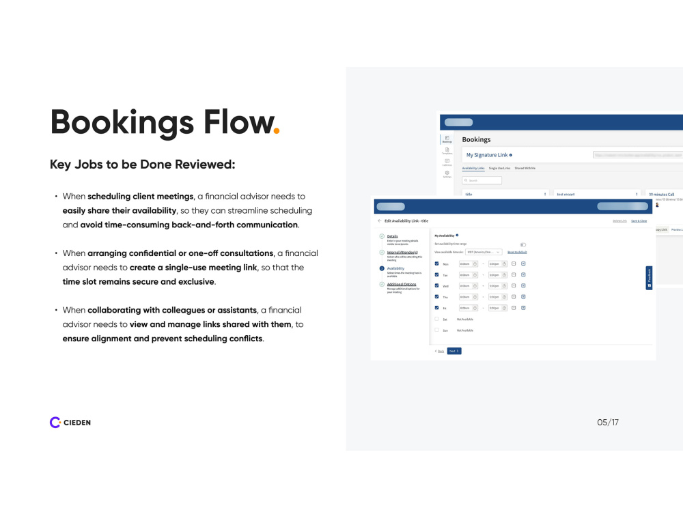This screenshot has height=512, width=683.
Task: Click the Back link
Action: pos(439,351)
